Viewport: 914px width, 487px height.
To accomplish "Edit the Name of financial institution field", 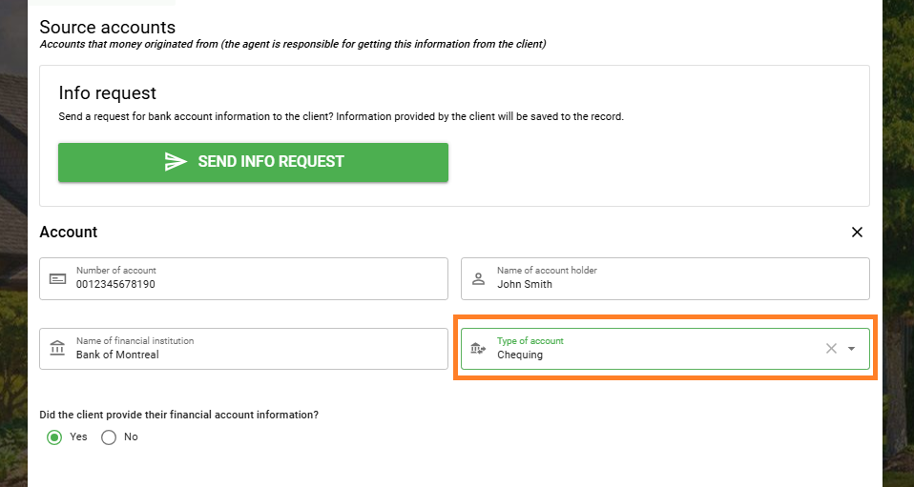I will tap(243, 349).
